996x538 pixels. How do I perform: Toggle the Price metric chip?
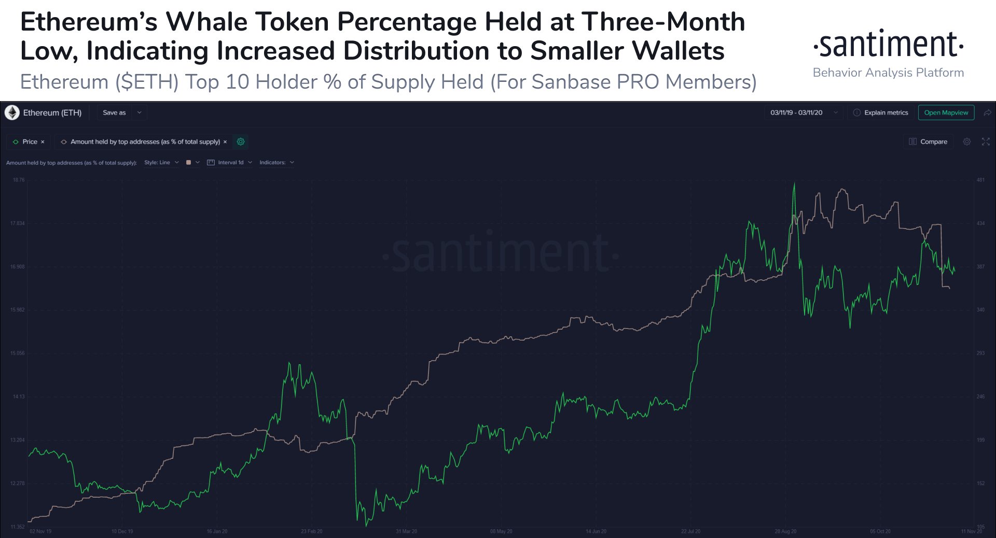[x=26, y=141]
